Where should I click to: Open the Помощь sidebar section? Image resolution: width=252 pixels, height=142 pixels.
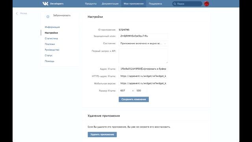(x=50, y=61)
